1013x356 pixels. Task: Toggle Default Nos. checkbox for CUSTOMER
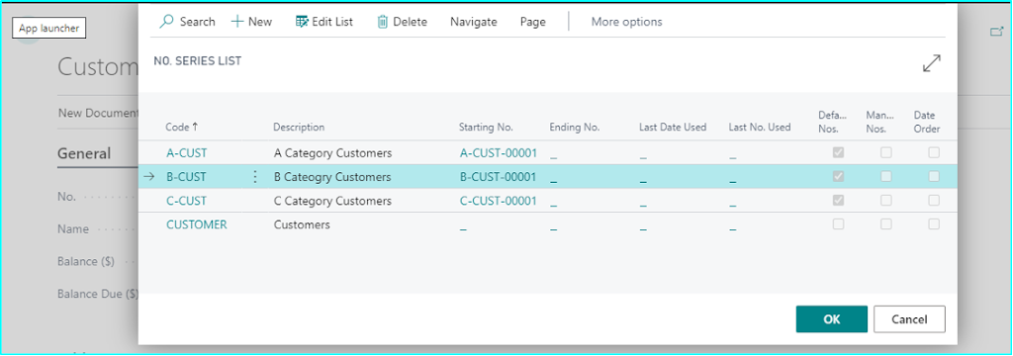pos(838,224)
